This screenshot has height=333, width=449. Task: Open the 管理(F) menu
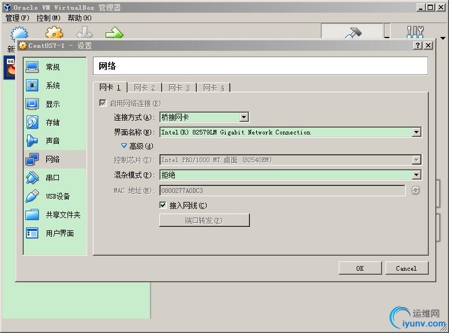tap(17, 18)
